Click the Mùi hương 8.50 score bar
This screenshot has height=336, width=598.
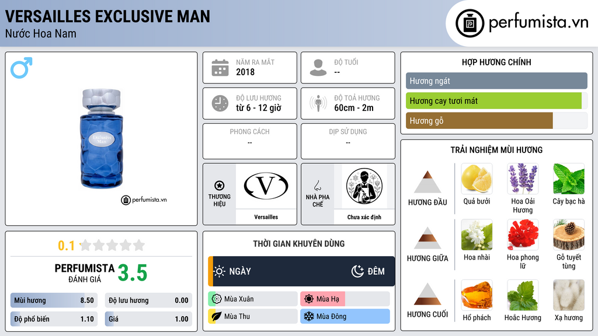pyautogui.click(x=54, y=300)
